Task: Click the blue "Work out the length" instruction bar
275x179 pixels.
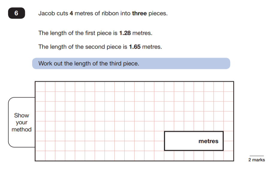Action: point(131,64)
